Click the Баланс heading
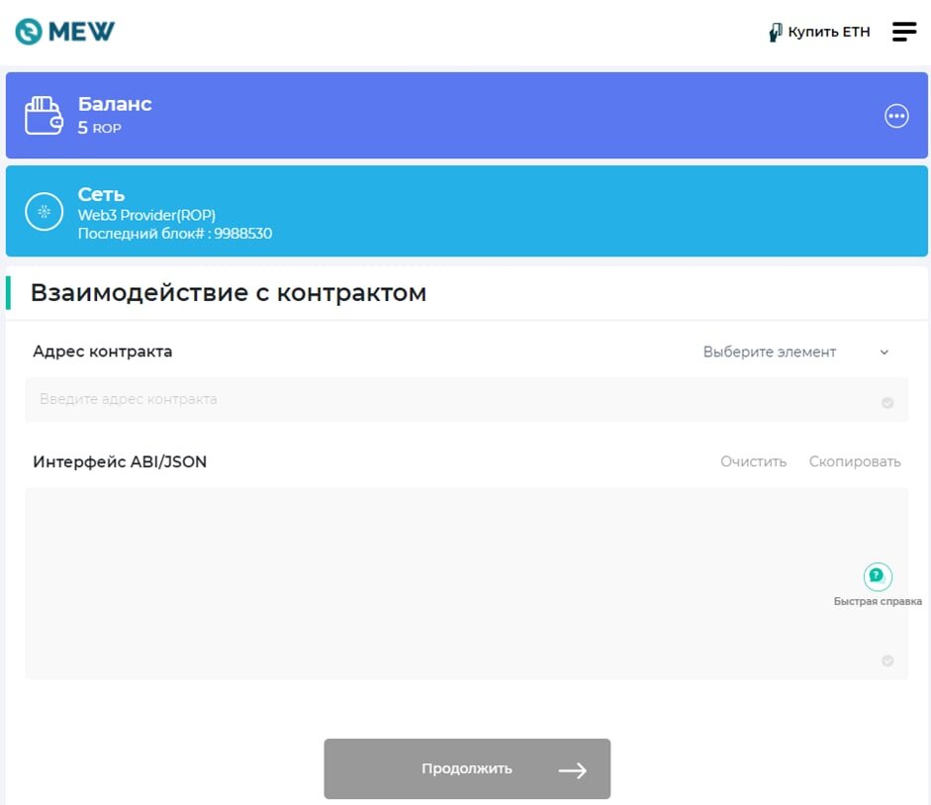The image size is (931, 805). point(115,104)
